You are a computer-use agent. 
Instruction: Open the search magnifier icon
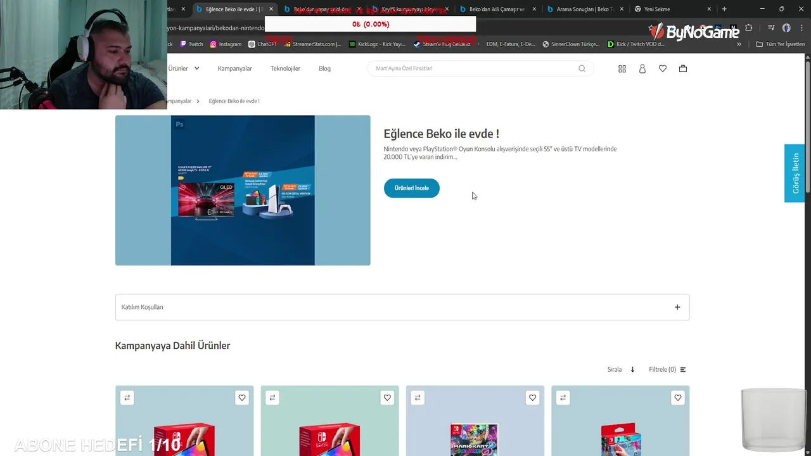582,68
